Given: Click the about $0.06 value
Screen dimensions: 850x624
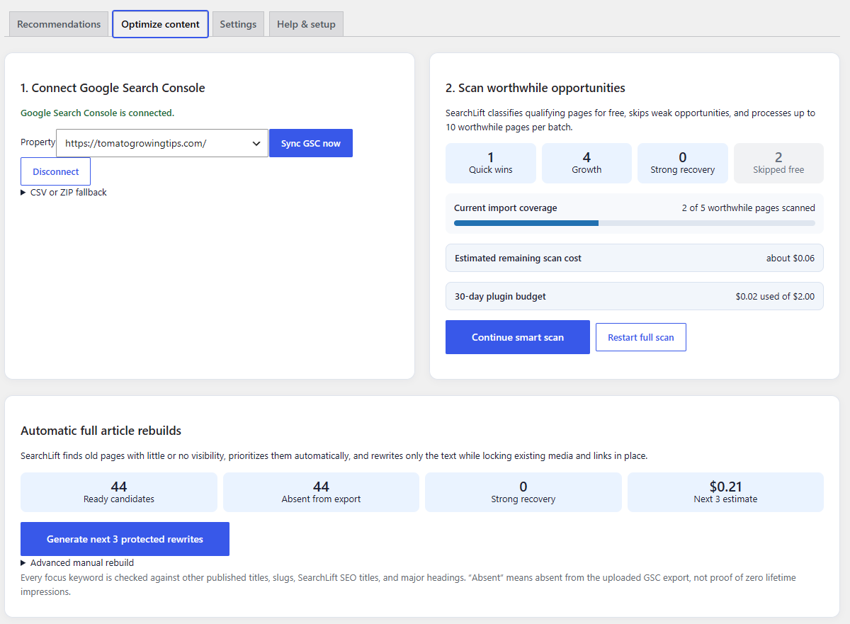Looking at the screenshot, I should click(790, 258).
